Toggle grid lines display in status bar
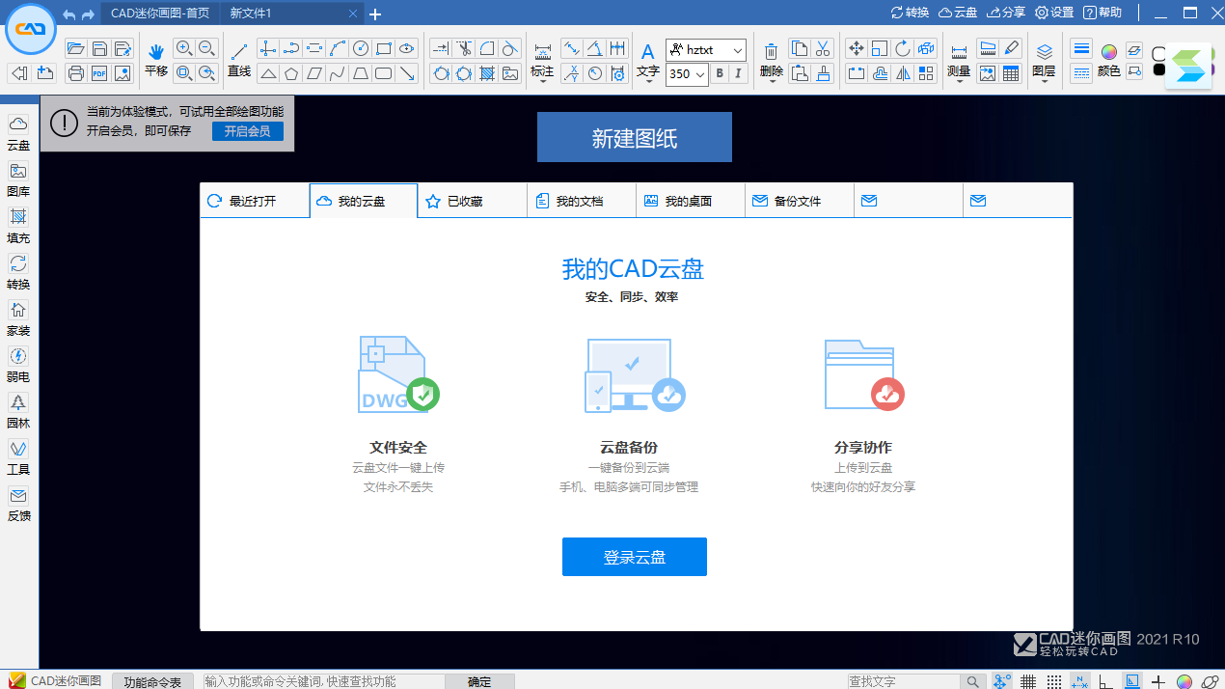Viewport: 1225px width, 689px height. point(1028,681)
